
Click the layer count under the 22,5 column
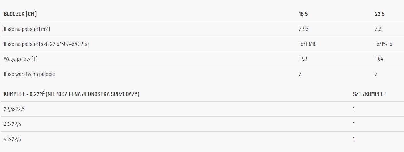(x=376, y=74)
